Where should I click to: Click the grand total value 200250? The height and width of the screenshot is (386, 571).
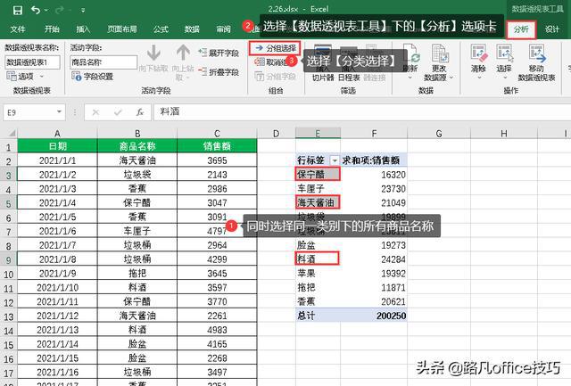391,316
